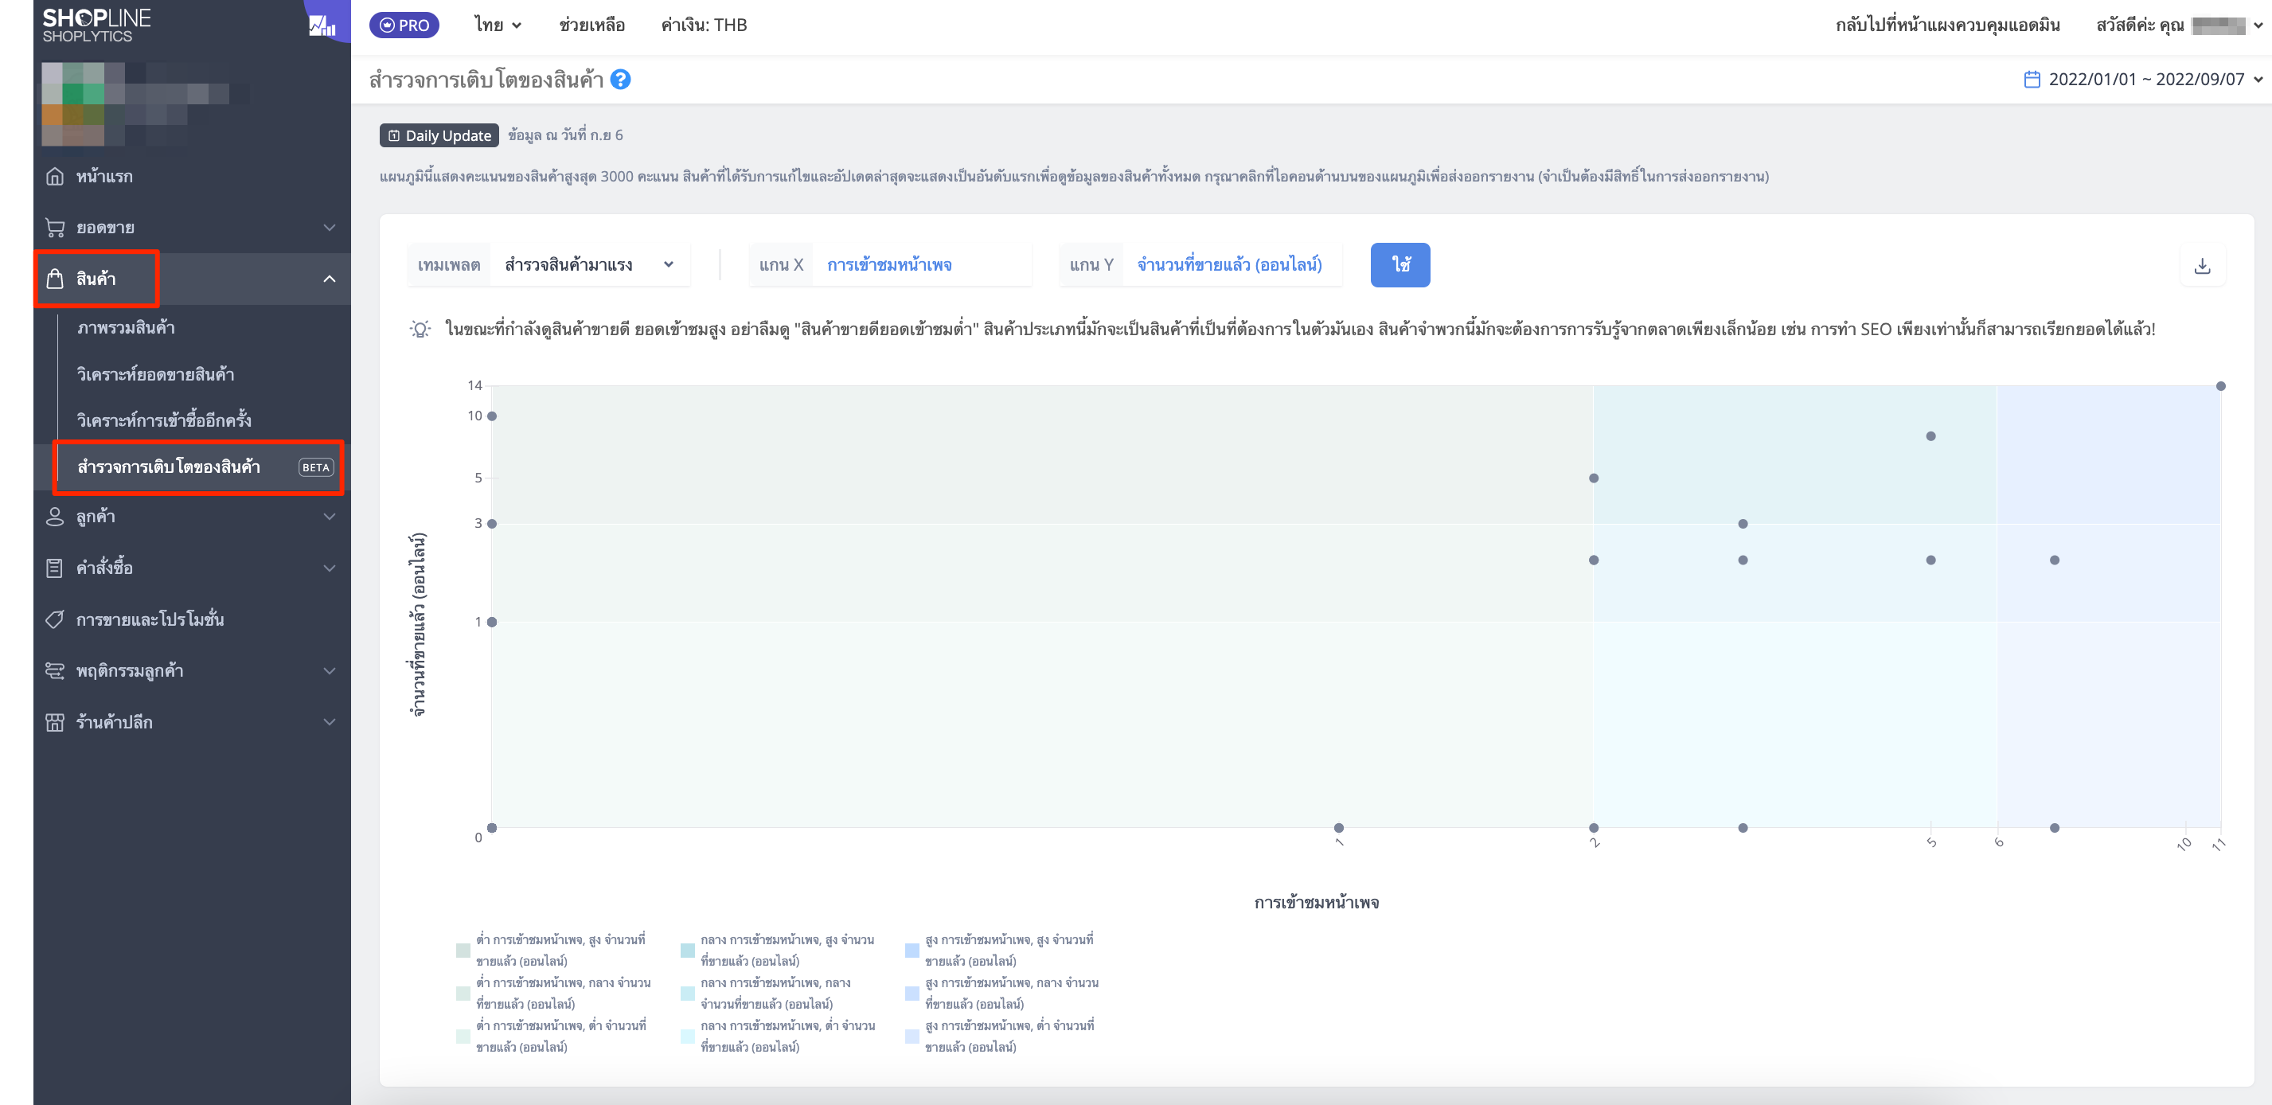2272x1105 pixels.
Task: Open วิเคราะห์ยอดขายสินค้า submenu item
Action: 155,375
